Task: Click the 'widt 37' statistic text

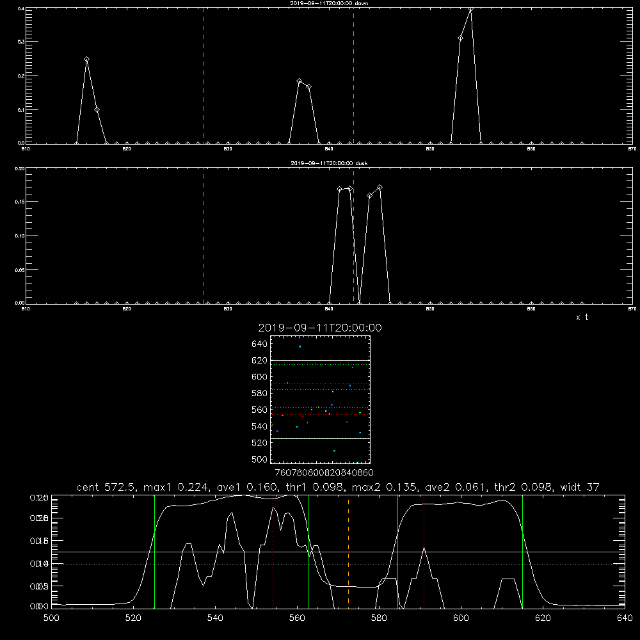Action: coord(580,487)
